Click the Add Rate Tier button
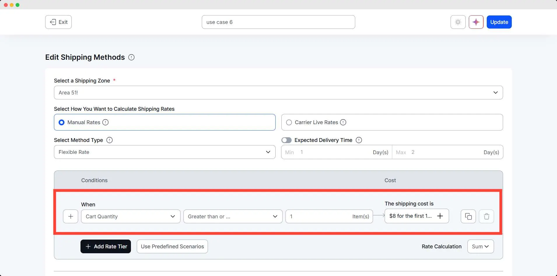 pos(106,247)
